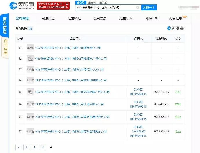This screenshot has height=153, width=200.
Task: Click the Tianyancha logo in the header
Action: [x=22, y=5]
